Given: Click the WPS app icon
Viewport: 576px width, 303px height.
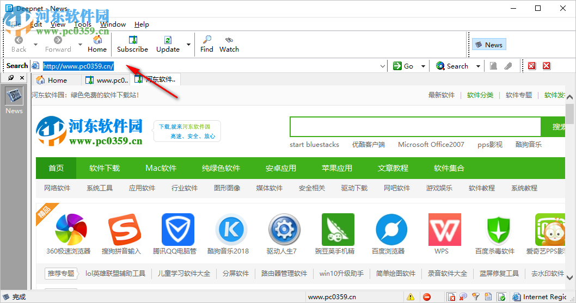Looking at the screenshot, I should [x=444, y=230].
